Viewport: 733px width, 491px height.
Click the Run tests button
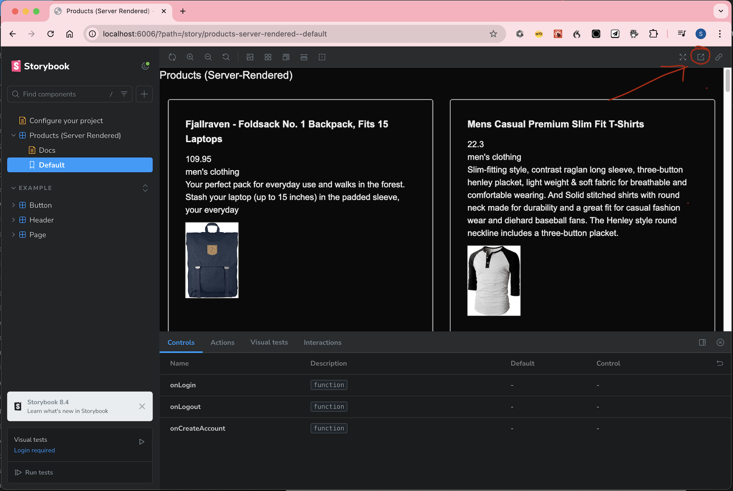click(34, 473)
